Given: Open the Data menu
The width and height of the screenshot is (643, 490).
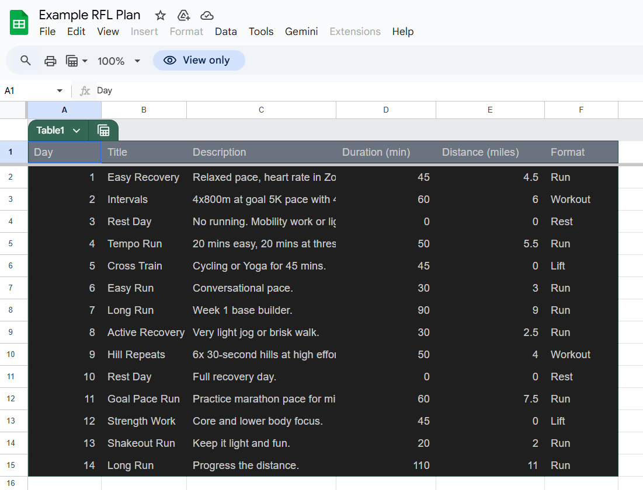Looking at the screenshot, I should point(226,32).
